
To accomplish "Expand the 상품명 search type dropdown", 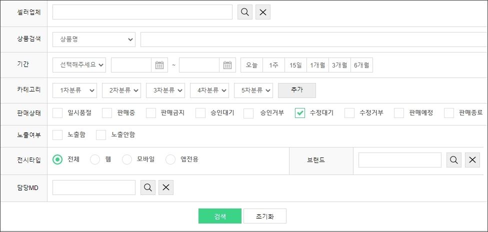I will pyautogui.click(x=94, y=39).
